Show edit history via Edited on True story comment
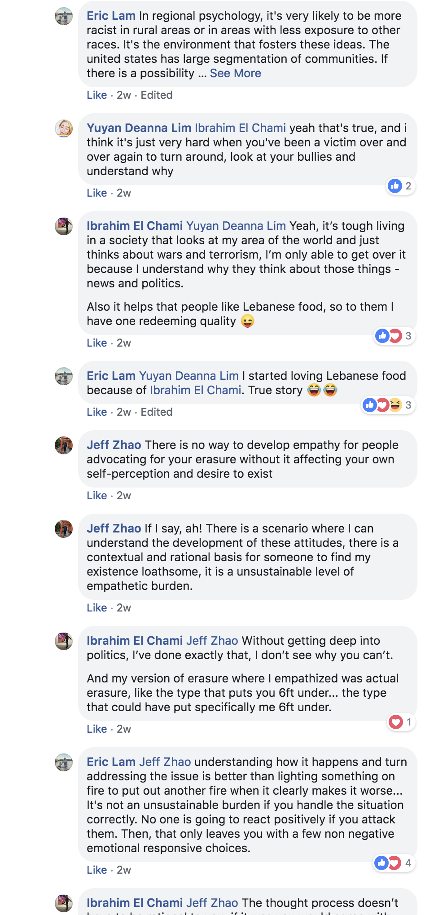The width and height of the screenshot is (447, 915). (157, 412)
